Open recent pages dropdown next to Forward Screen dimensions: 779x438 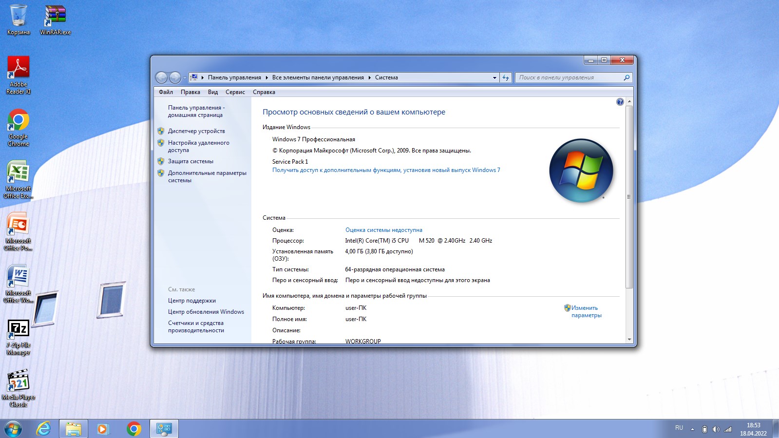pyautogui.click(x=184, y=78)
